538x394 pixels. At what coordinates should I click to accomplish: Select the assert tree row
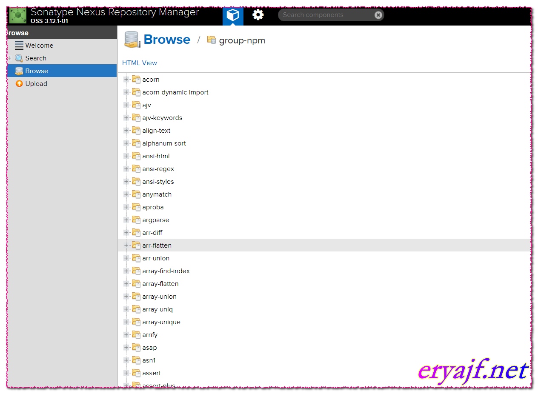[x=324, y=373]
